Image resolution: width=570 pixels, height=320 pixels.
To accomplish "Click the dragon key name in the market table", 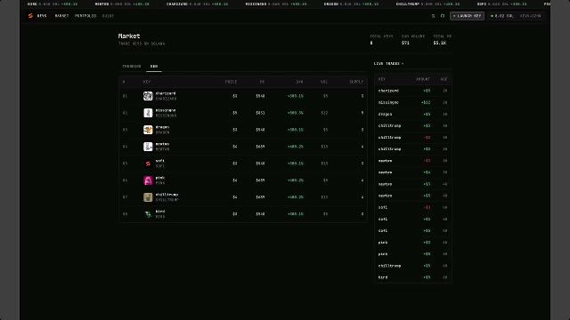I will pyautogui.click(x=162, y=127).
